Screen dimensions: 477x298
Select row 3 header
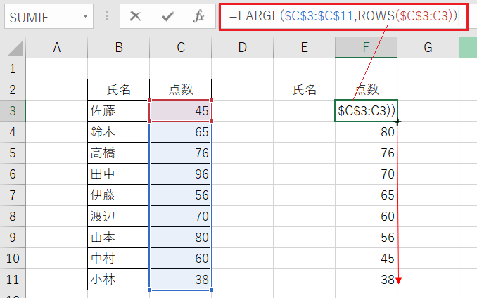pos(13,110)
